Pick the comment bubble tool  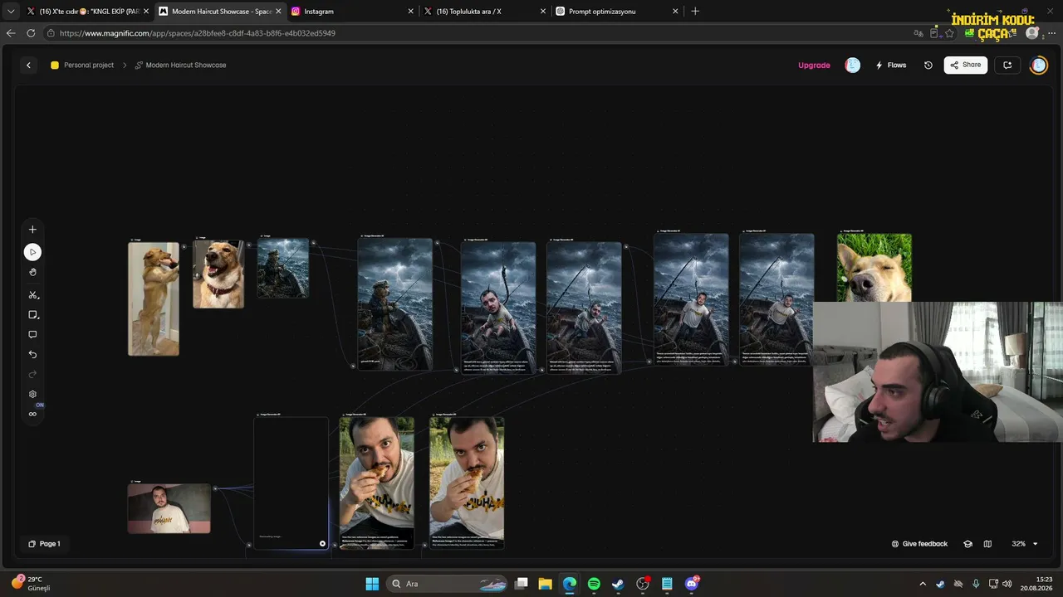[32, 335]
